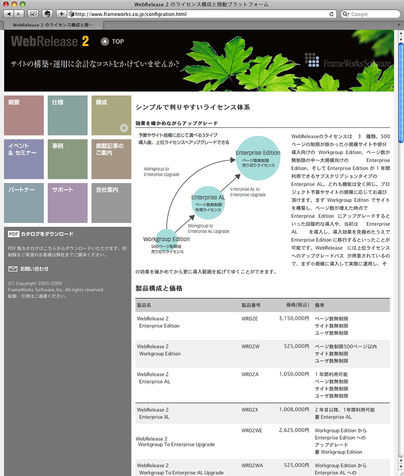Click the 価格(税込) column header
The width and height of the screenshot is (404, 476).
(x=297, y=305)
